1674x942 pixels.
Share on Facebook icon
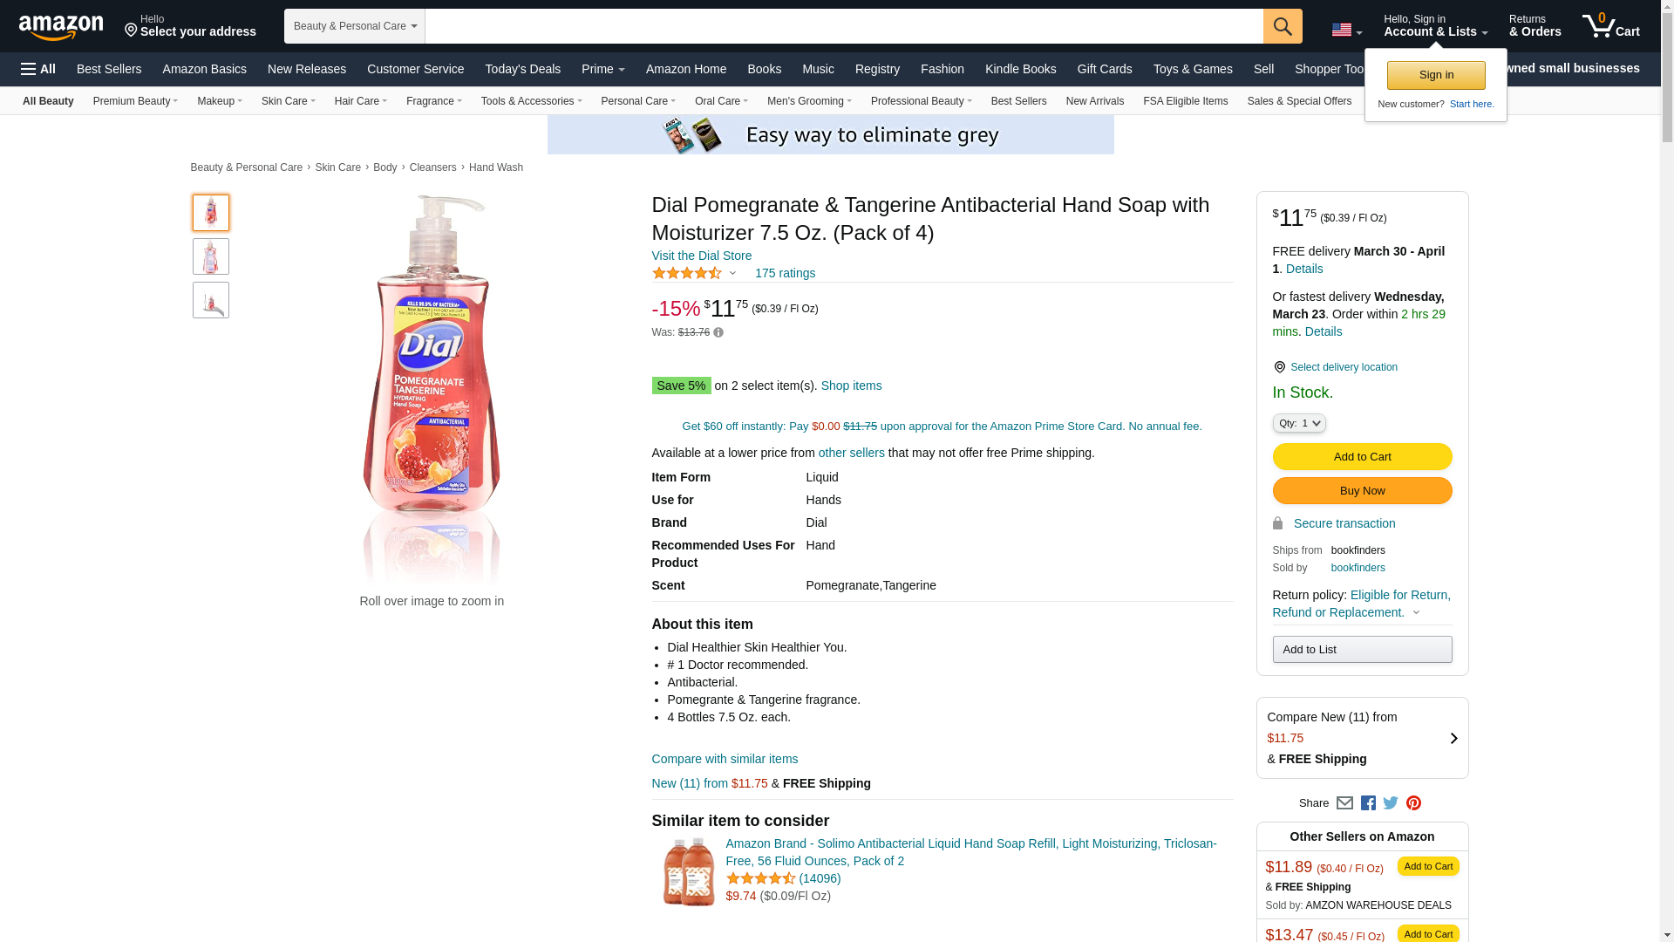point(1368,803)
